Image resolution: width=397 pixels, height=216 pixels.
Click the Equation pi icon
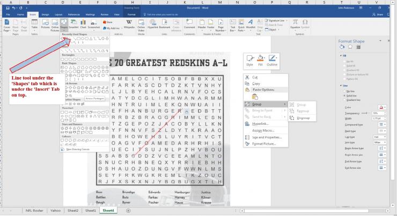point(295,24)
